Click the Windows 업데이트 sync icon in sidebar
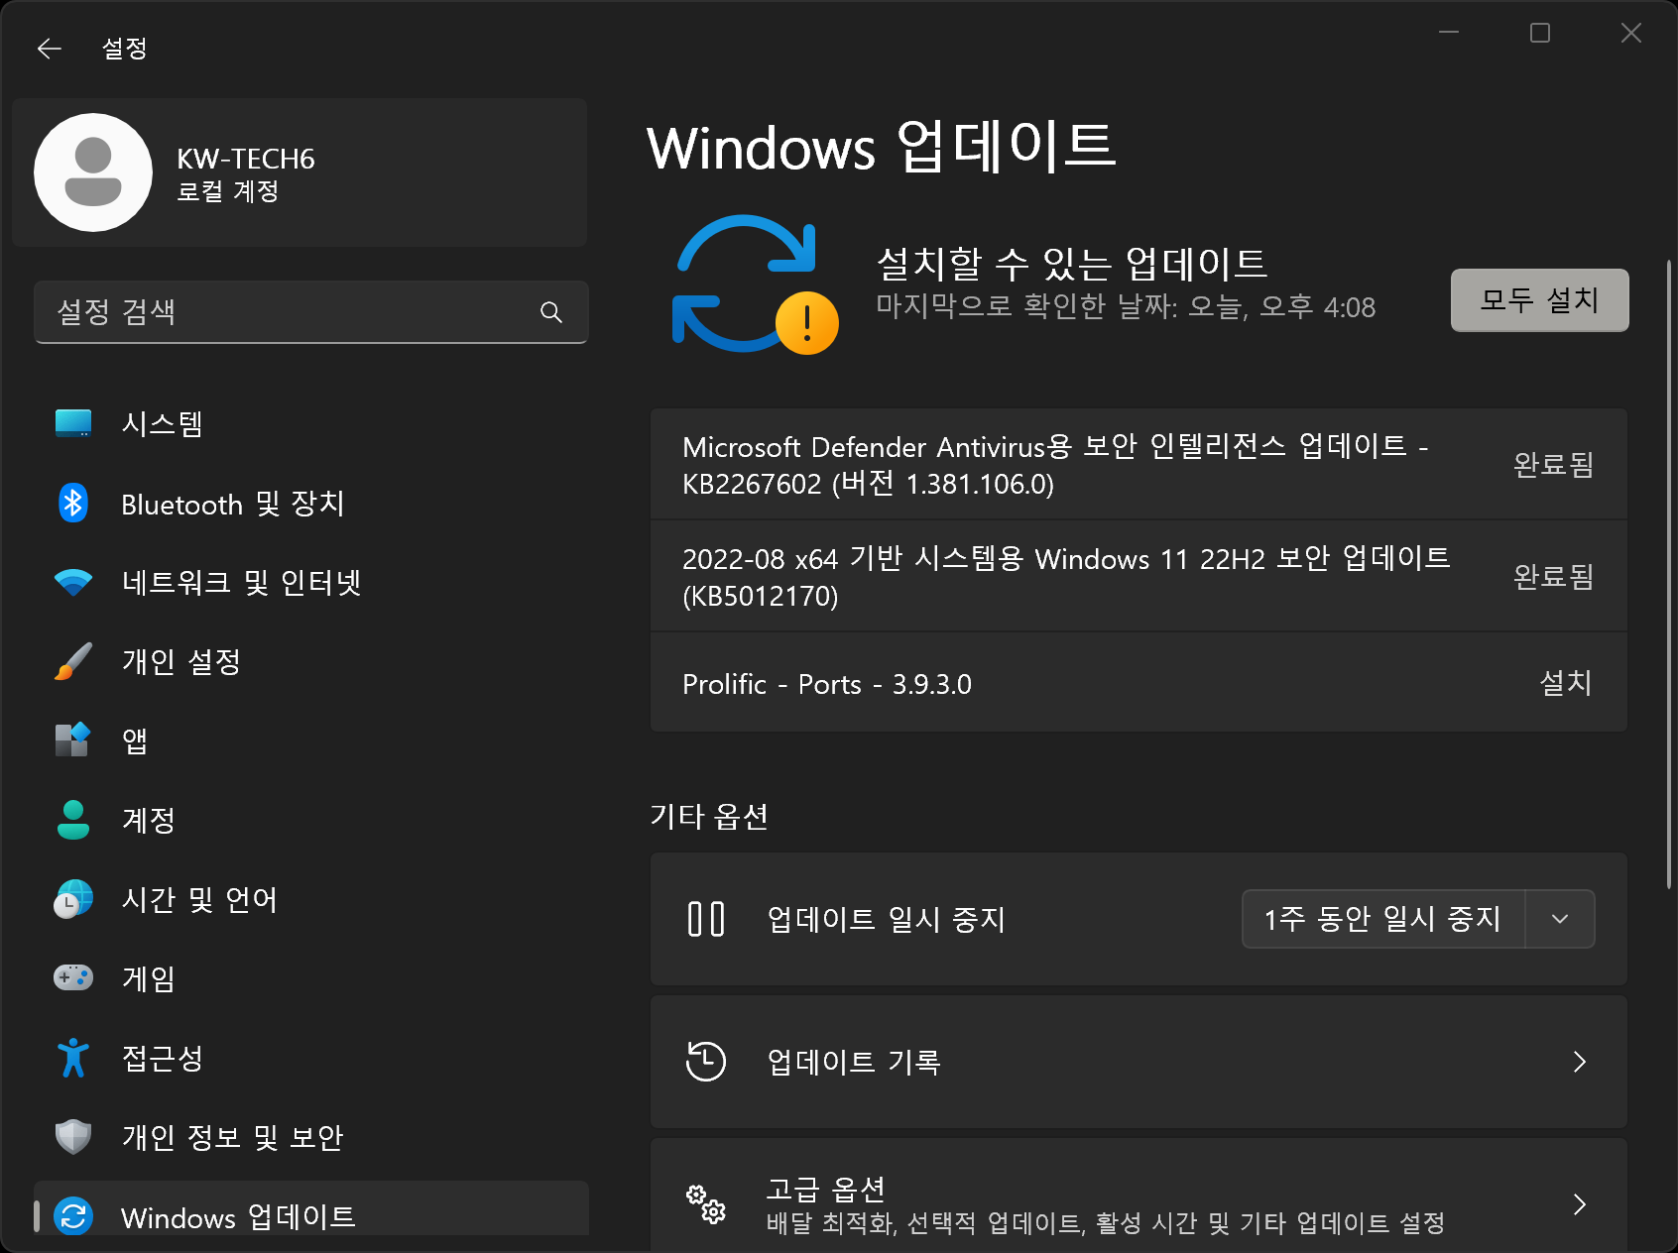 73,1215
